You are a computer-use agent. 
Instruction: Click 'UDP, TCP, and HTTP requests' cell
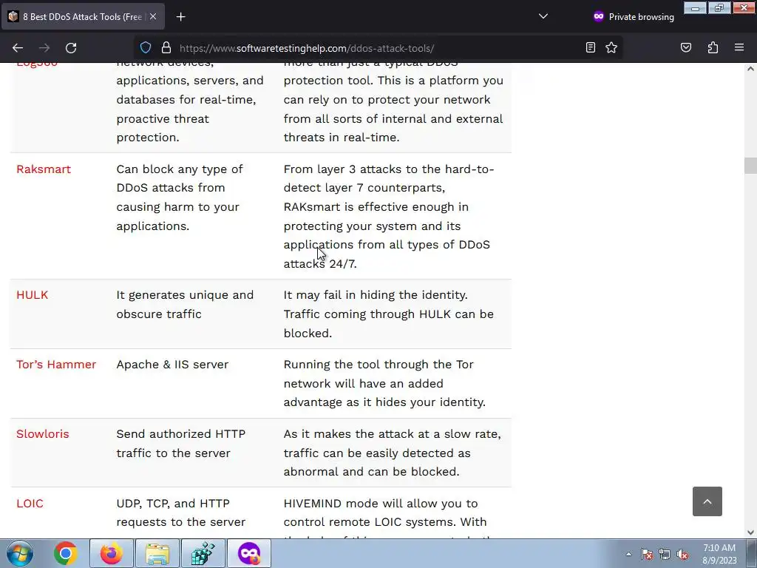pos(181,513)
